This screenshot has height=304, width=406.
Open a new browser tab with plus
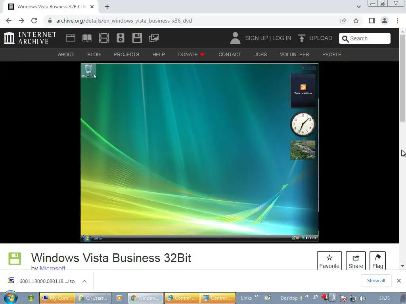click(x=107, y=7)
